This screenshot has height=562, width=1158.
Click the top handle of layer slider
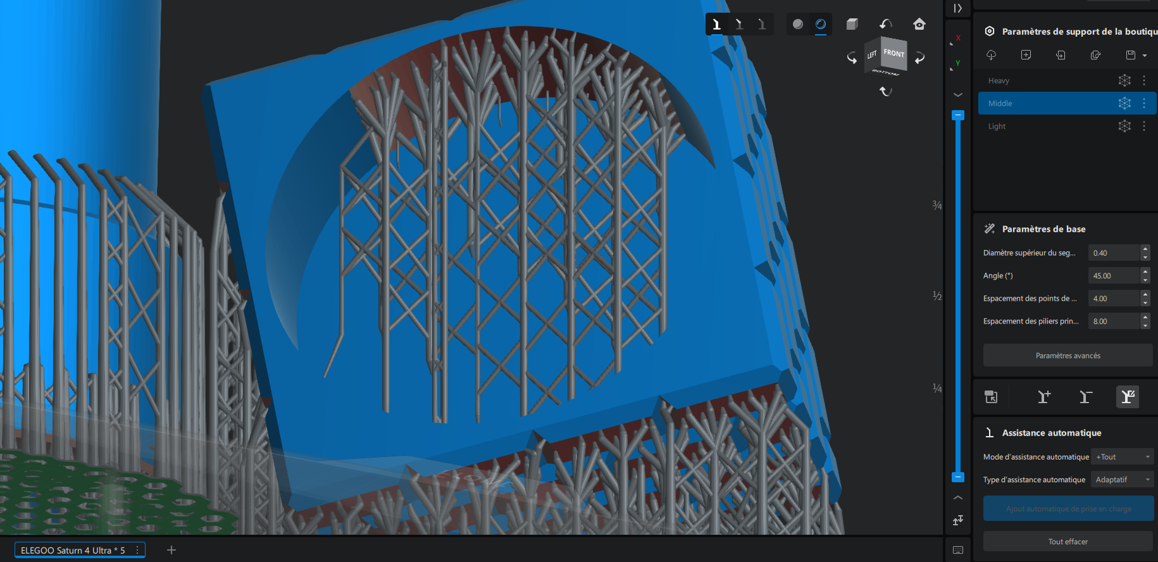pyautogui.click(x=958, y=115)
